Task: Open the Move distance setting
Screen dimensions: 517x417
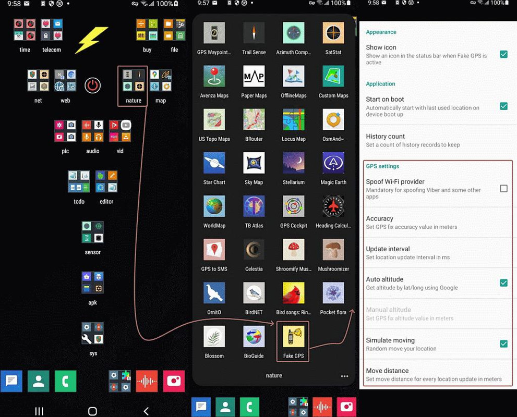Action: click(438, 374)
